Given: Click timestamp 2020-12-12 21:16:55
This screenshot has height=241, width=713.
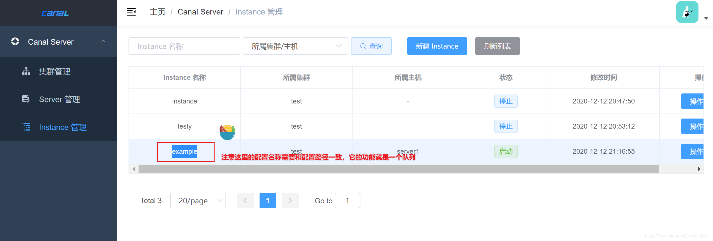Looking at the screenshot, I should 603,151.
